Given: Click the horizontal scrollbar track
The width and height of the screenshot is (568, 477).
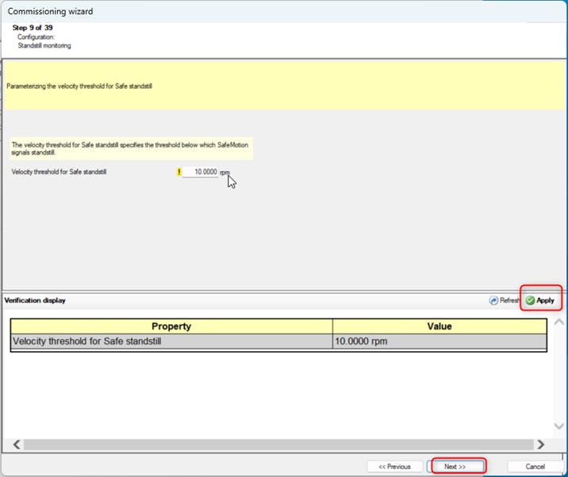Looking at the screenshot, I should pyautogui.click(x=278, y=445).
